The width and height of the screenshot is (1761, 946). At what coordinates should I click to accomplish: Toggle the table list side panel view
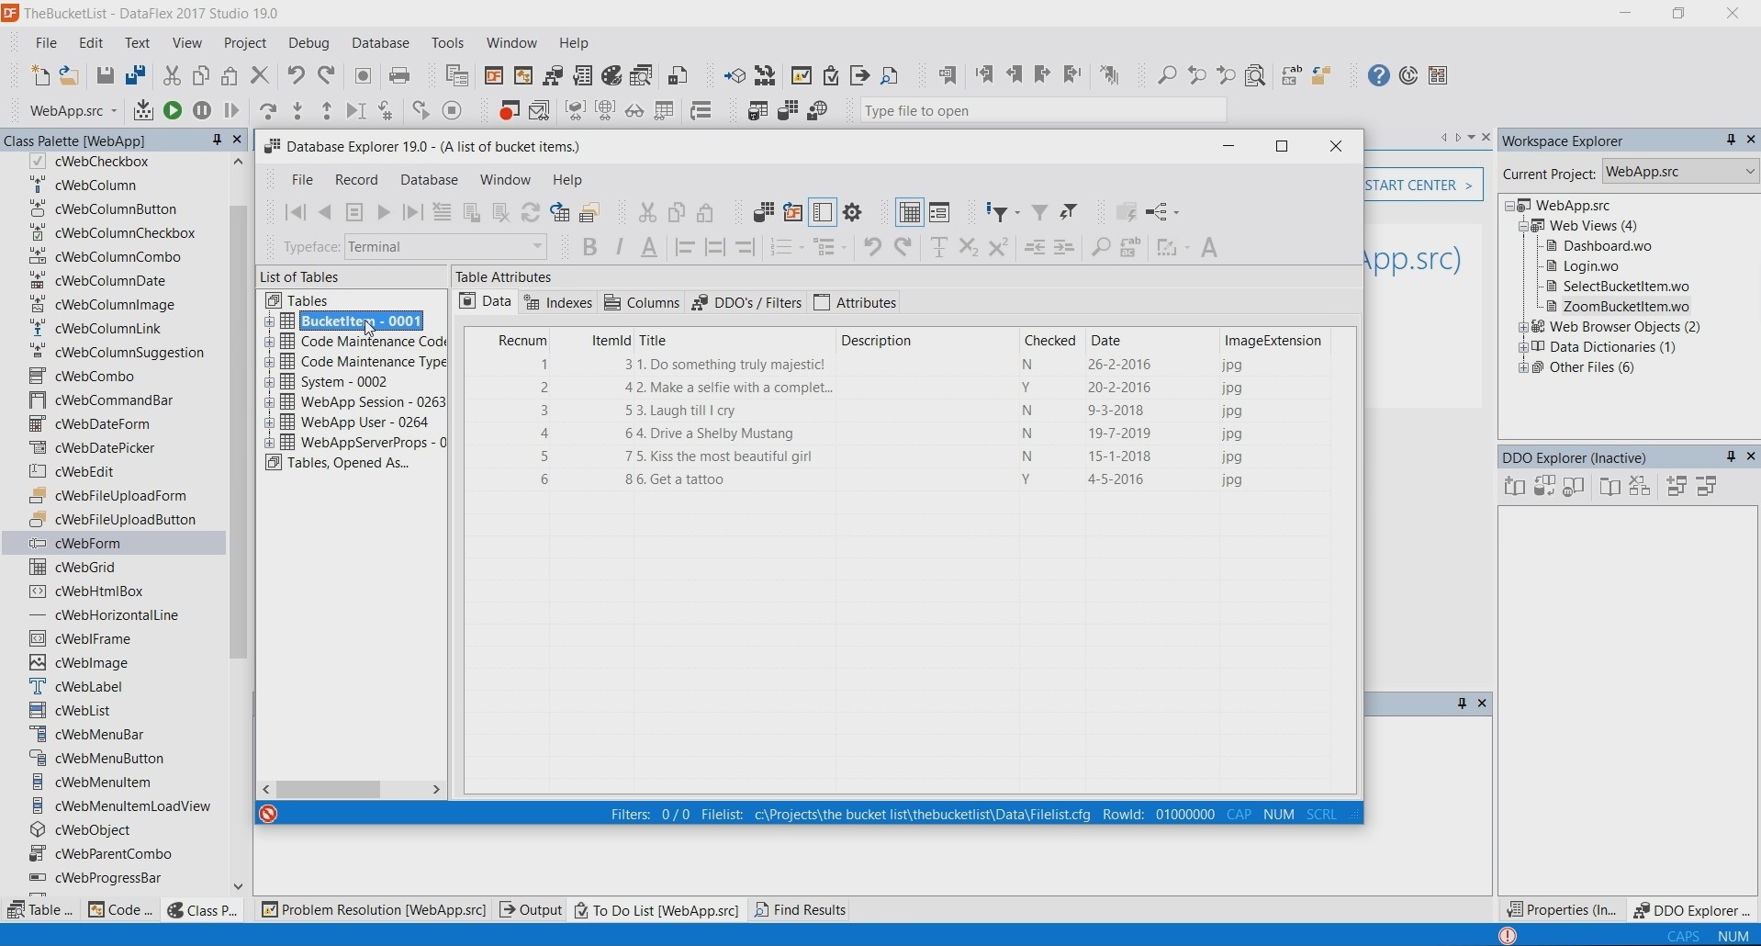[x=824, y=213]
